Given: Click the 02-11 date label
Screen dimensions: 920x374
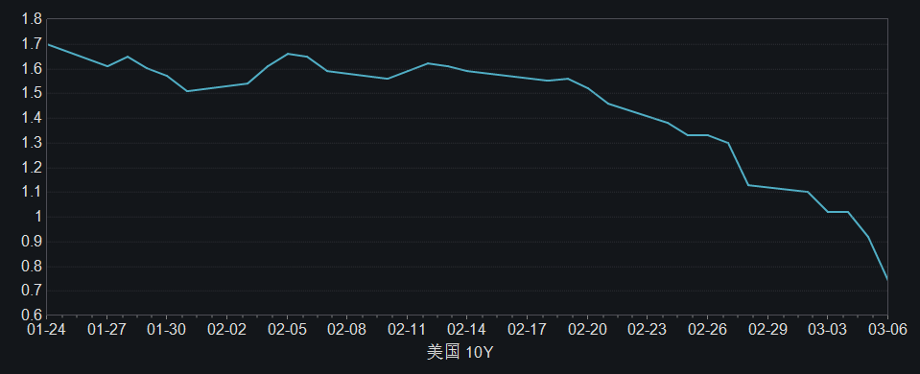Looking at the screenshot, I should click(x=407, y=330).
